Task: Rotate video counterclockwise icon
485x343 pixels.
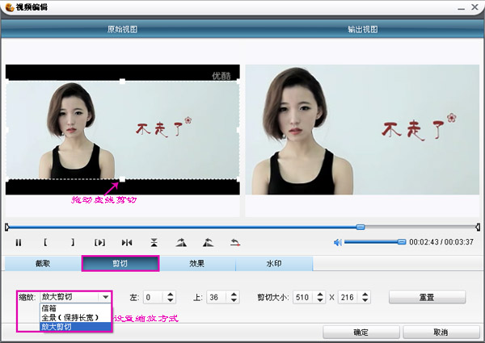Action: click(209, 243)
